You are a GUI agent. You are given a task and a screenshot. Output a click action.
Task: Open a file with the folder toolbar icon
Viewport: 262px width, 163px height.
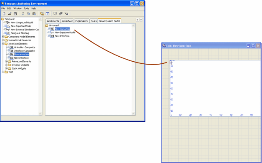pos(10,13)
